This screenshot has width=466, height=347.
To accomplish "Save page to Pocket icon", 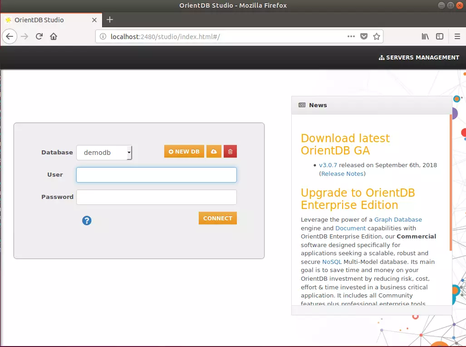I will pos(364,36).
